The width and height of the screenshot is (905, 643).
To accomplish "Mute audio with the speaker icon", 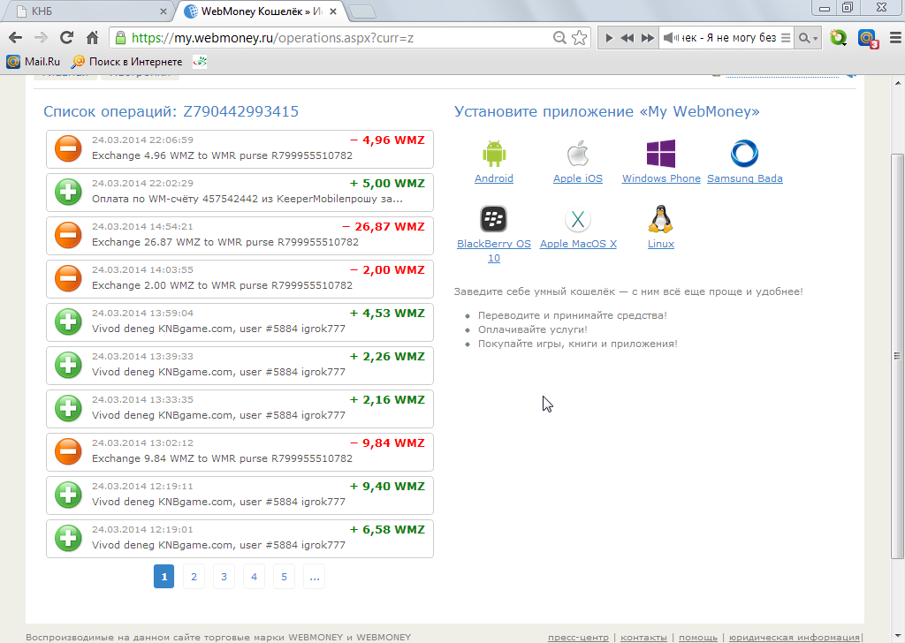I will click(670, 38).
